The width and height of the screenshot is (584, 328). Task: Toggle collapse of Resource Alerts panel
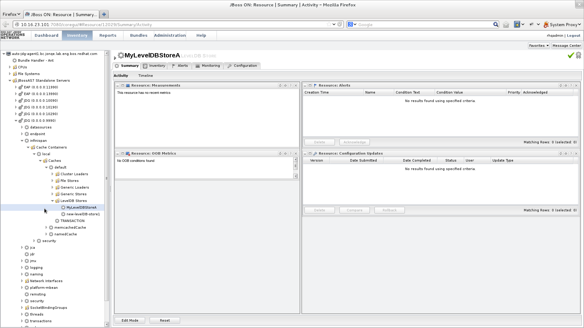[x=305, y=85]
